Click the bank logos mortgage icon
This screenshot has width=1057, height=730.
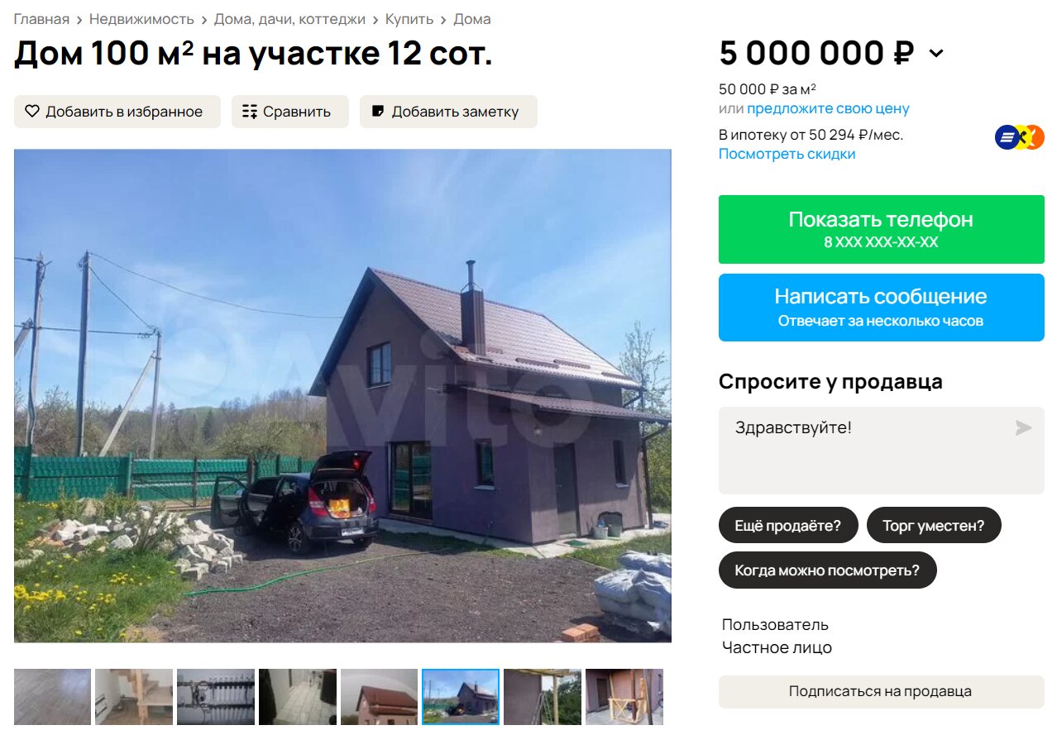coord(1020,137)
